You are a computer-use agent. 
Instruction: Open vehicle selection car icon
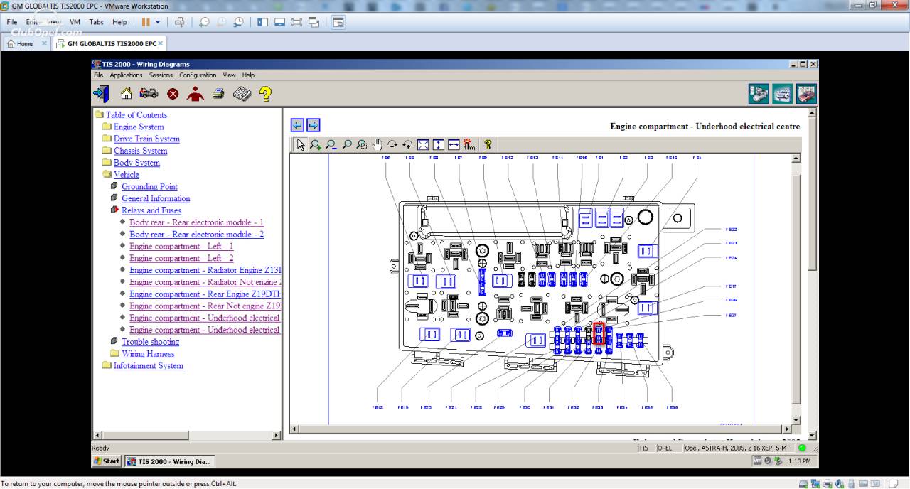click(149, 94)
